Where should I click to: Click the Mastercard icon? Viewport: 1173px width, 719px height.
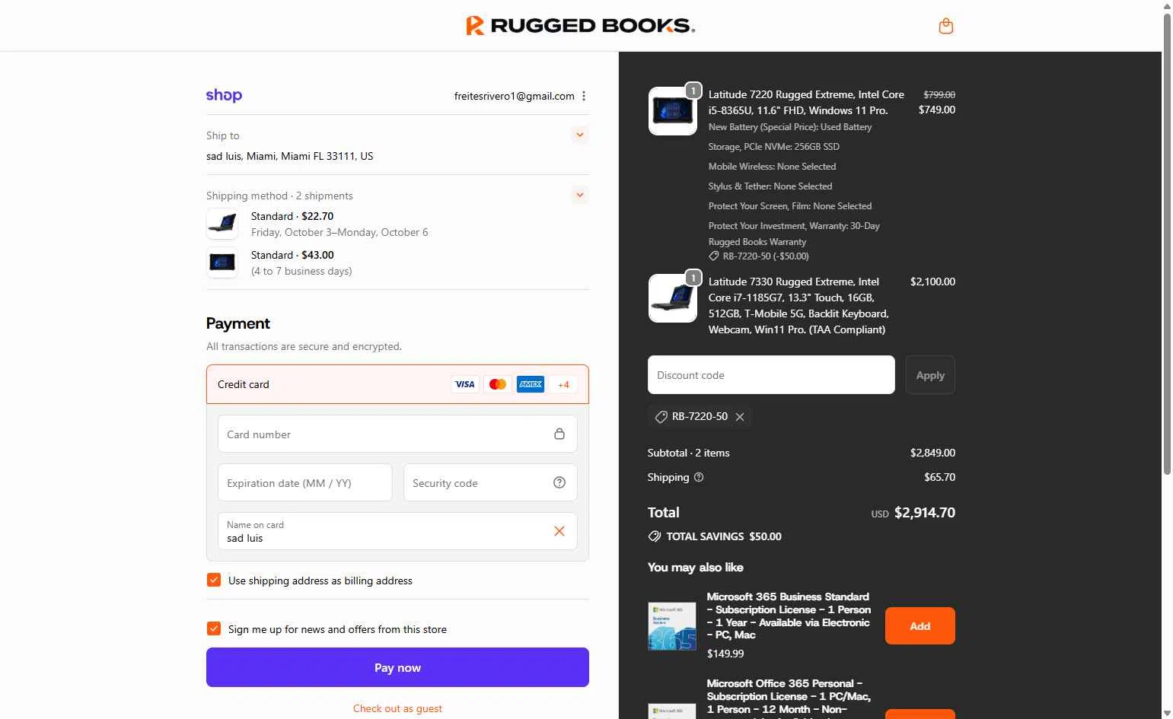point(498,384)
